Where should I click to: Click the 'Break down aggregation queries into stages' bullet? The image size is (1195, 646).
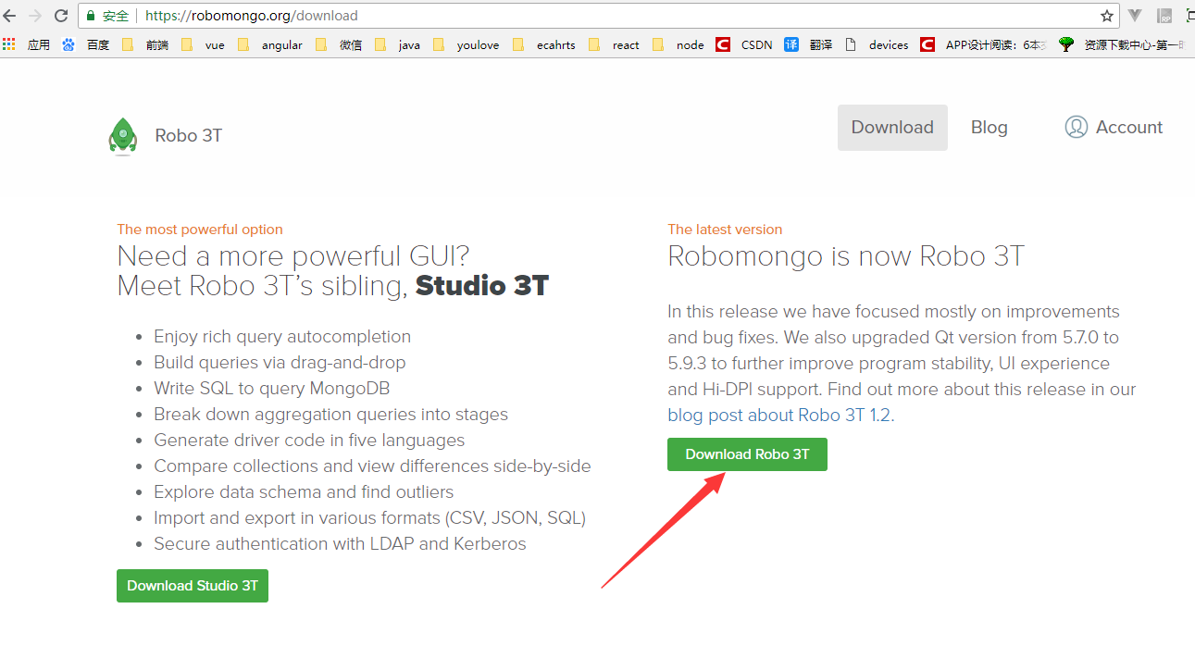330,415
